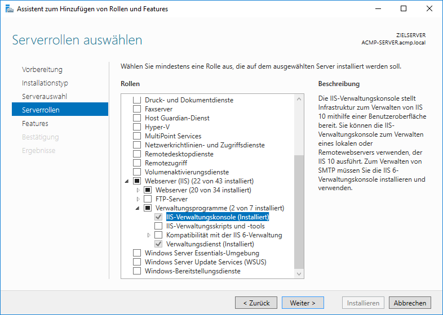
Task: Expand Kompatibilität mit der IIS 6-Verwaltung
Action: click(149, 235)
